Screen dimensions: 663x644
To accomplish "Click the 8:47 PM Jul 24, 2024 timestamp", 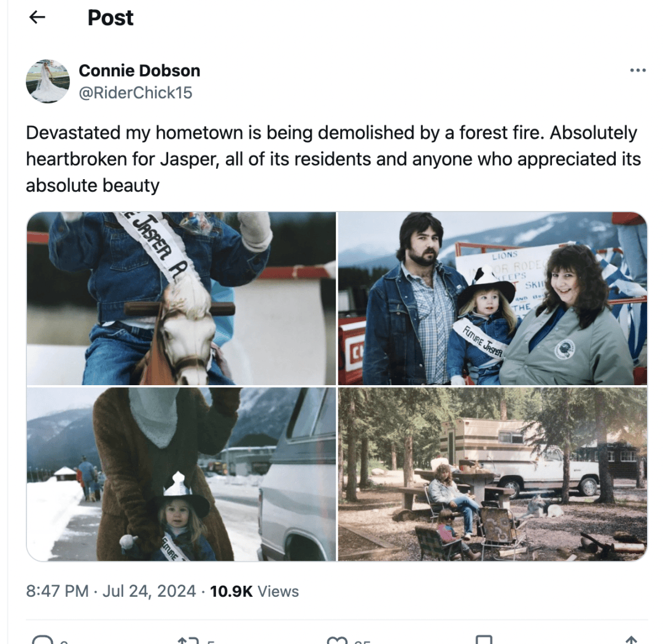I will click(x=111, y=591).
